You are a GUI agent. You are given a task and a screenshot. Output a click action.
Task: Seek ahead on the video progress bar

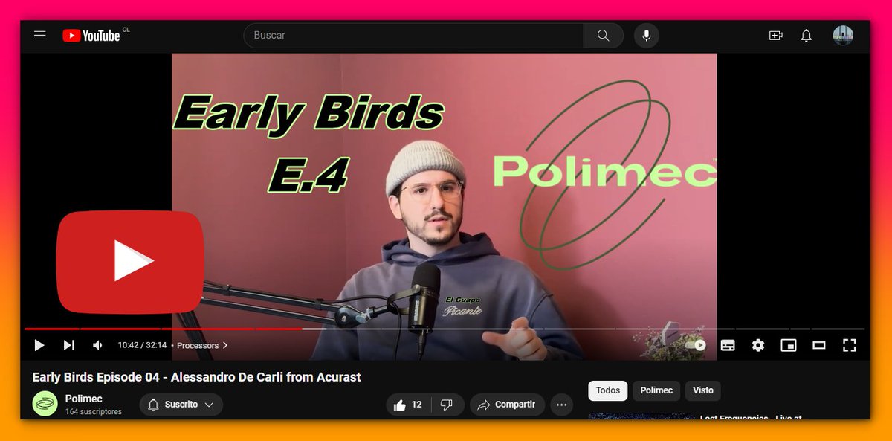coord(520,329)
